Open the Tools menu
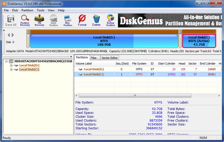Image resolution: width=224 pixels, height=142 pixels. point(41,10)
